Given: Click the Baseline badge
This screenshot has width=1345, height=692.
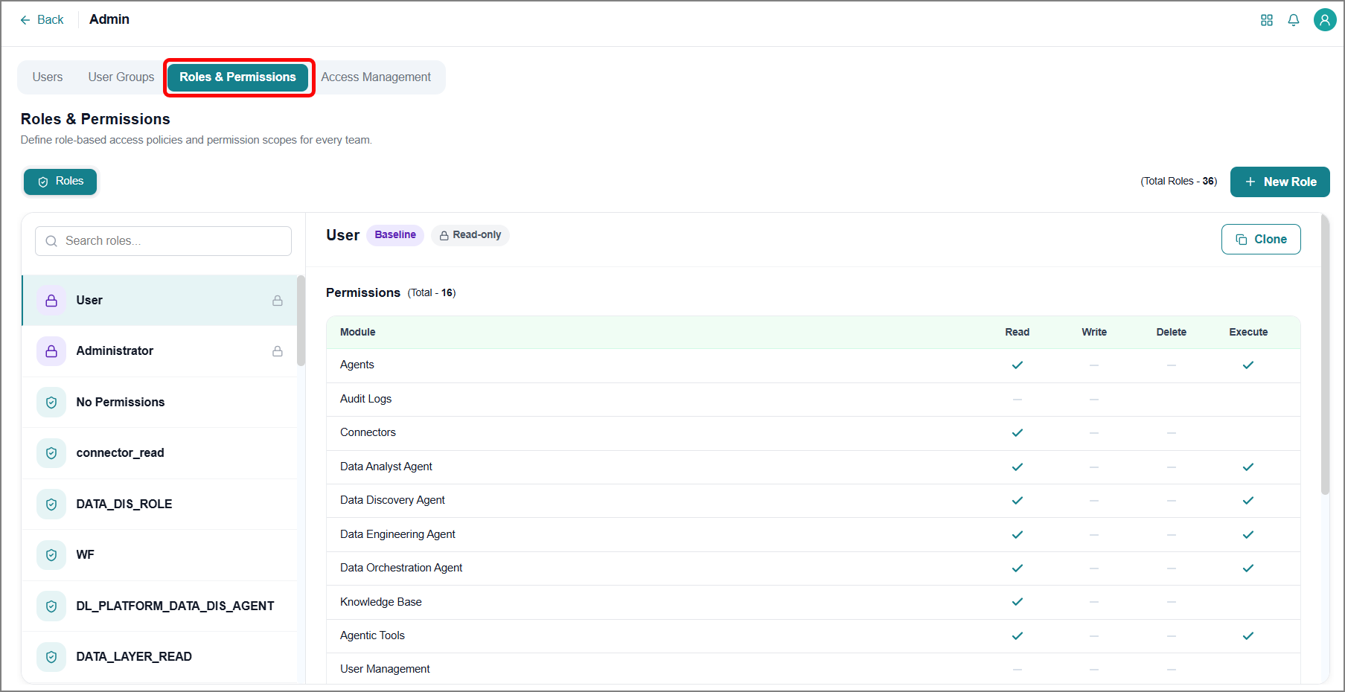Looking at the screenshot, I should click(395, 235).
